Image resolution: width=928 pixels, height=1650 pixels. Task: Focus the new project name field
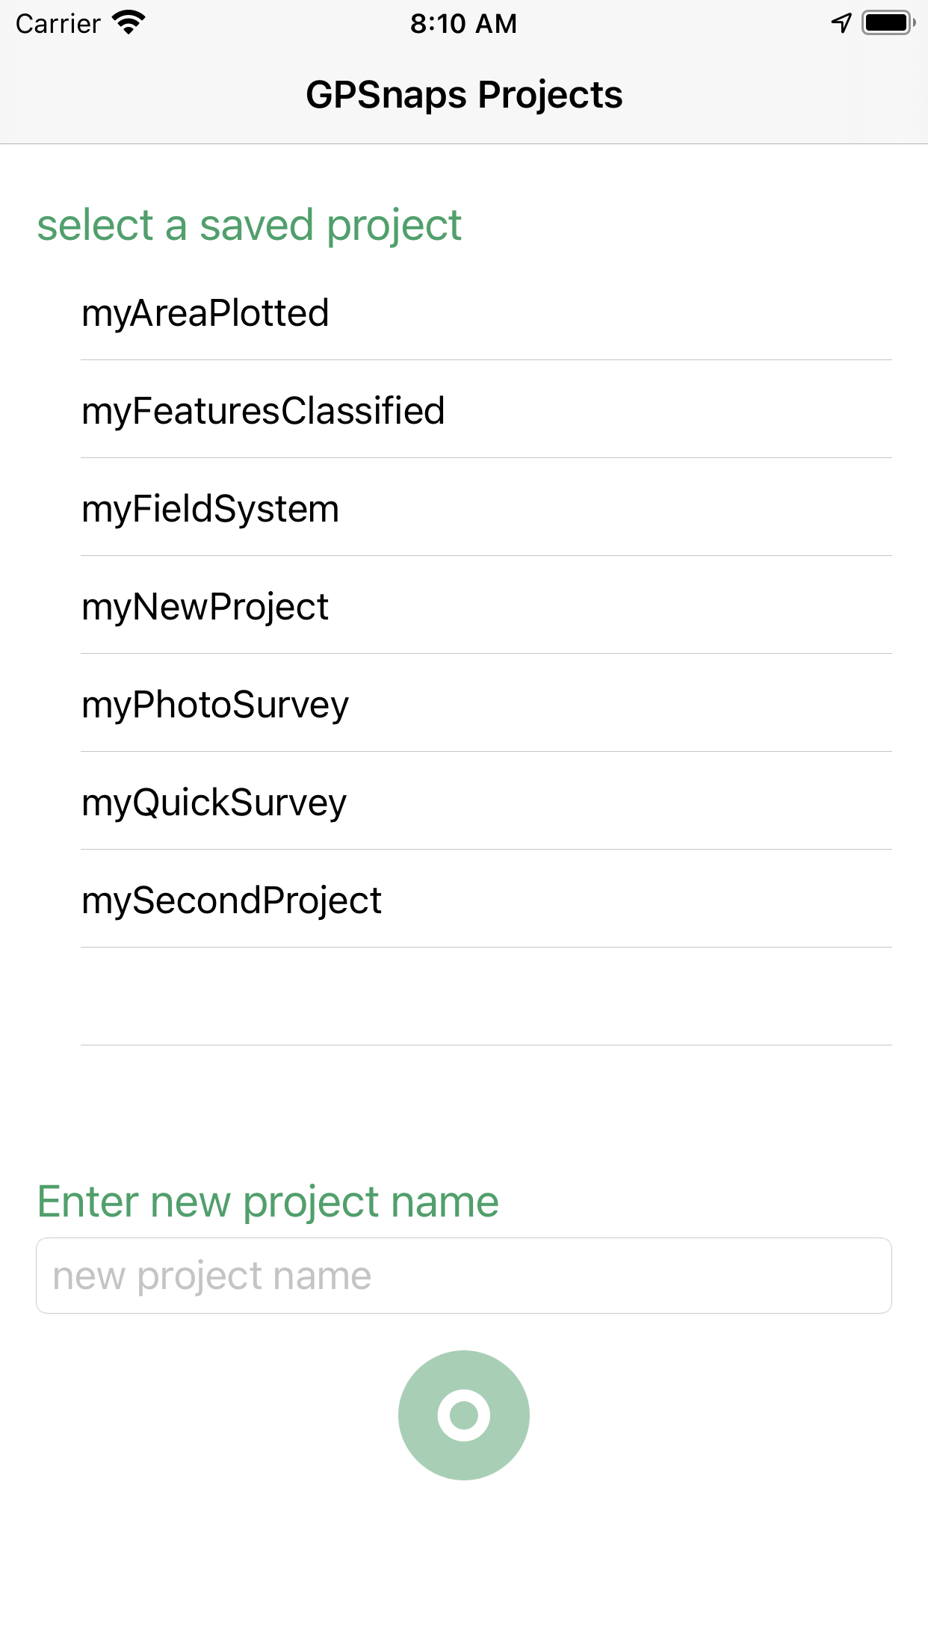pyautogui.click(x=463, y=1276)
